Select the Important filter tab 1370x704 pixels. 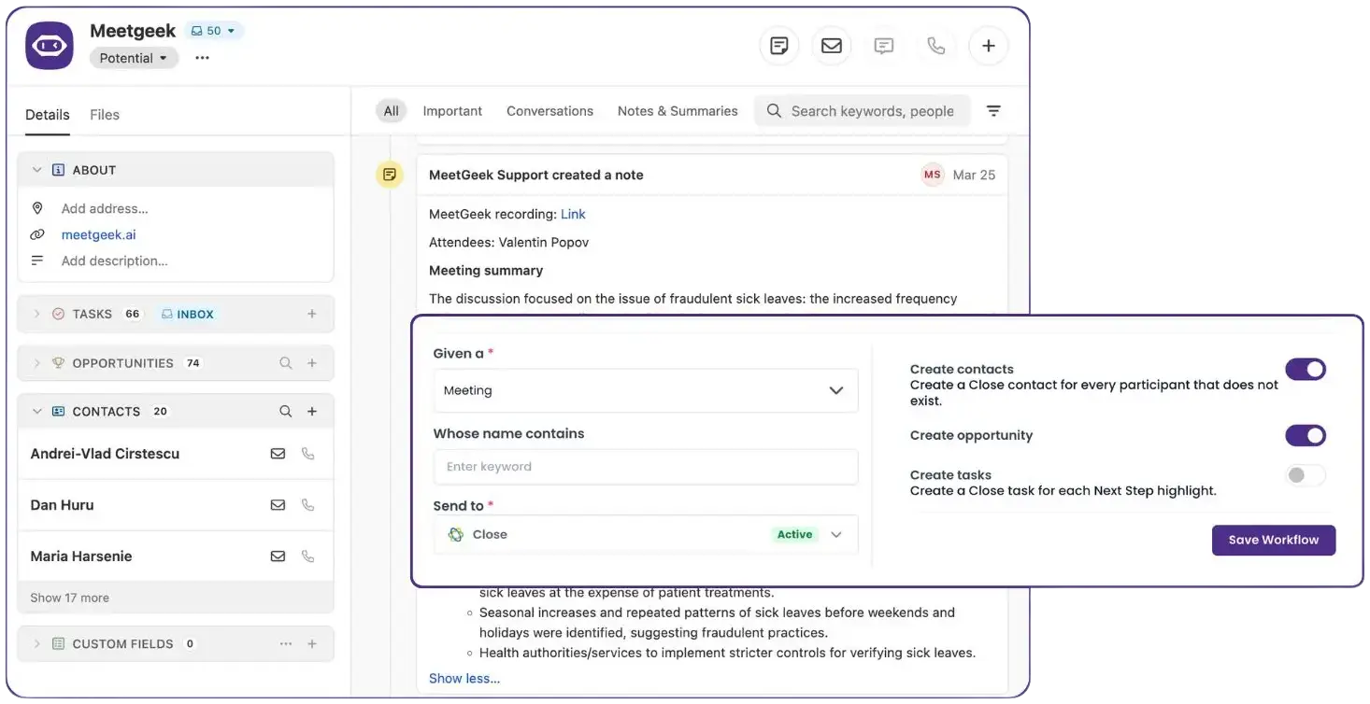tap(452, 111)
